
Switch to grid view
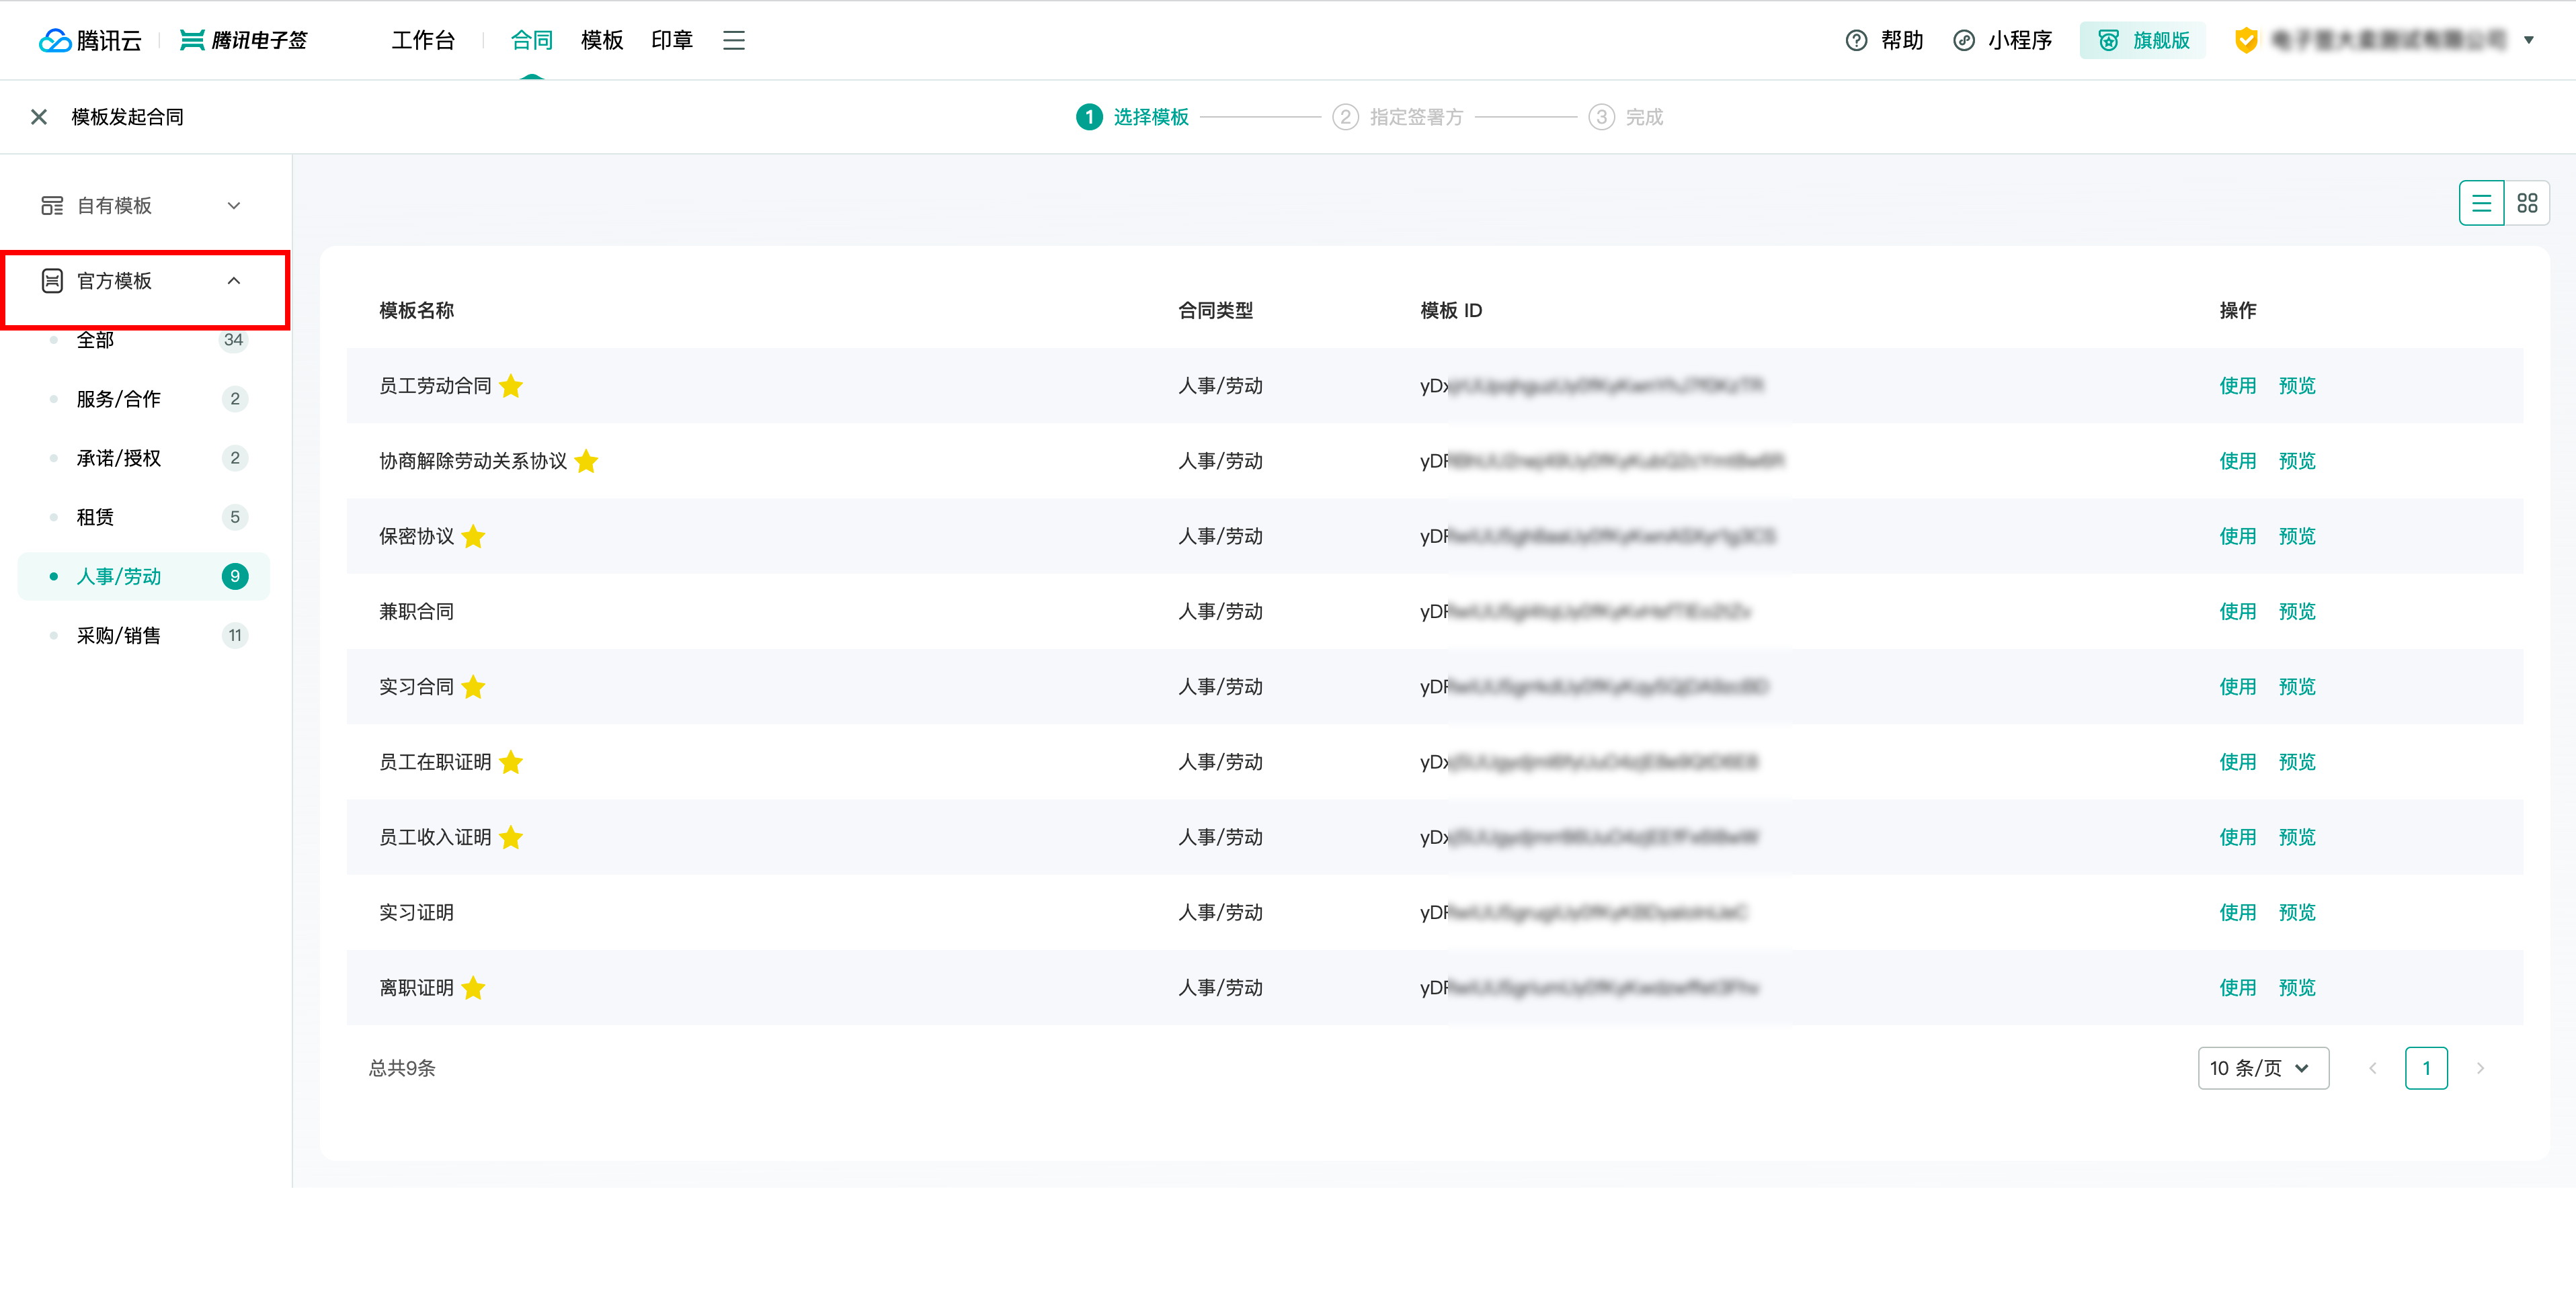pos(2527,203)
